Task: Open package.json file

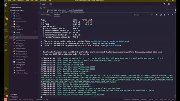Action: click(x=20, y=65)
